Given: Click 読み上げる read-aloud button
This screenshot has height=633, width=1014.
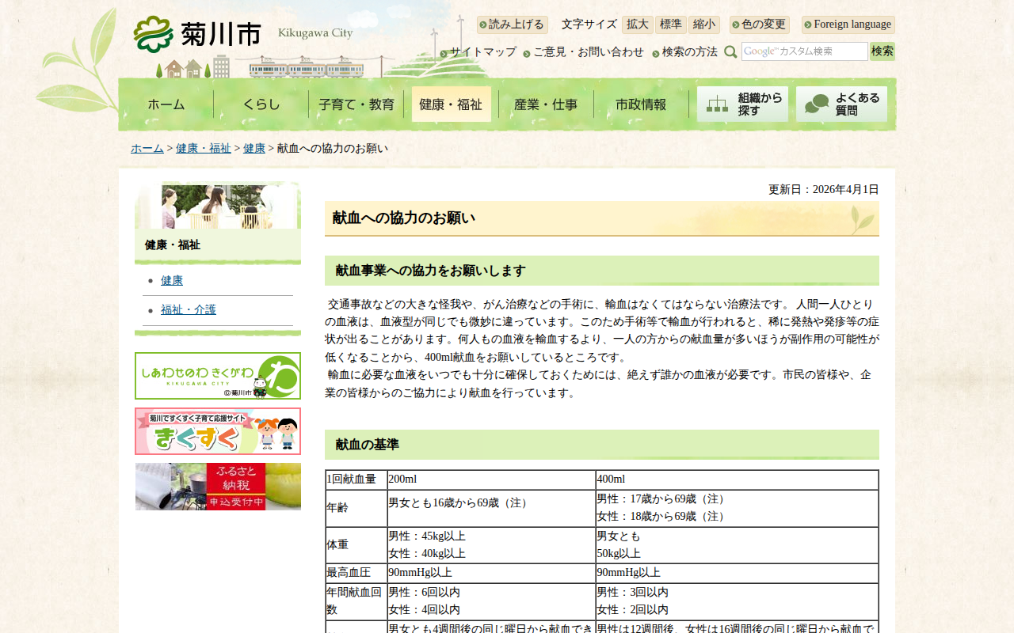Looking at the screenshot, I should tap(512, 25).
